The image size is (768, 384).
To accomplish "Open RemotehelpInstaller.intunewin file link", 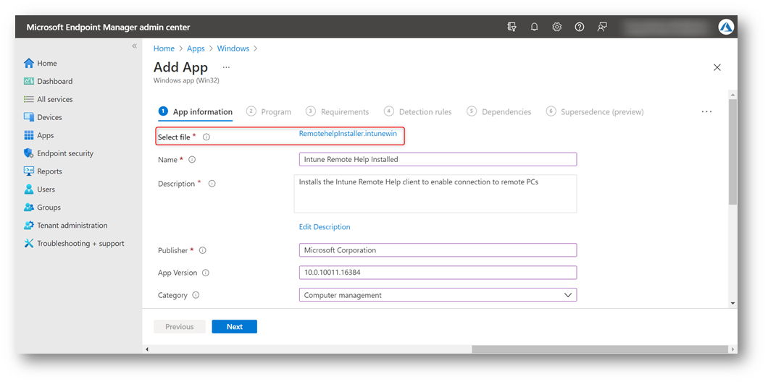I will pyautogui.click(x=348, y=134).
